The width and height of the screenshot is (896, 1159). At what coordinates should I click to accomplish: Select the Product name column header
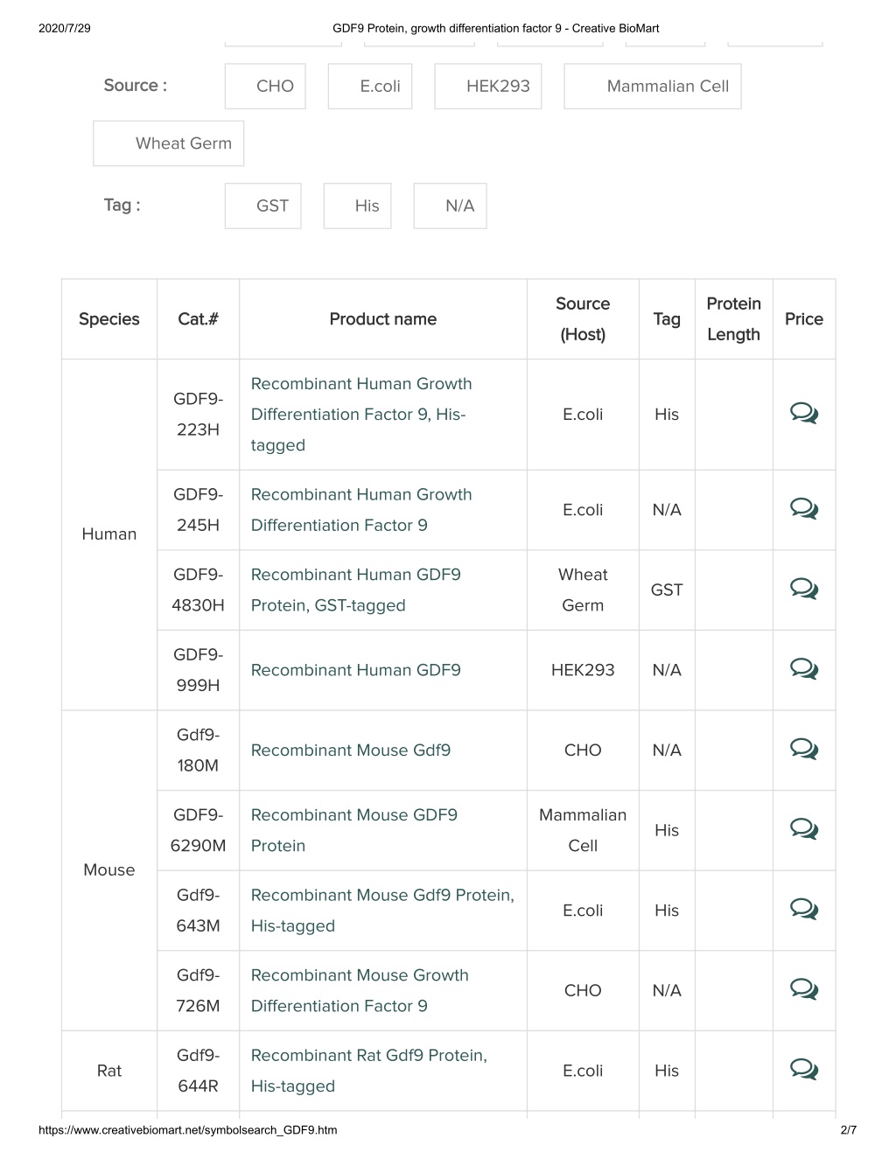click(x=383, y=319)
